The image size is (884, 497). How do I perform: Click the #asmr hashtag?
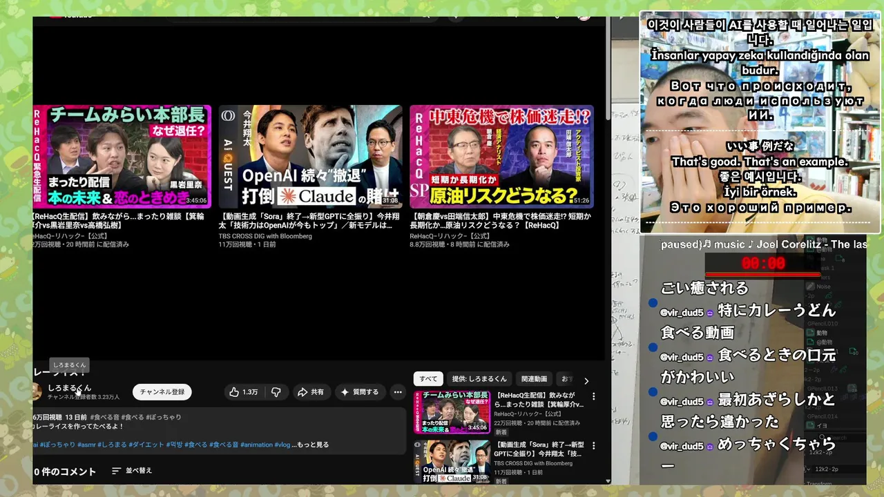(x=86, y=445)
